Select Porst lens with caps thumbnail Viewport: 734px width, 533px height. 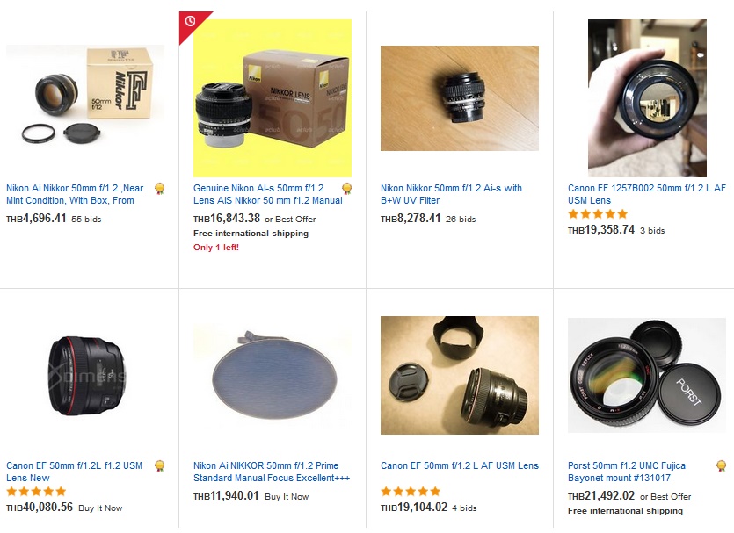[x=647, y=376]
